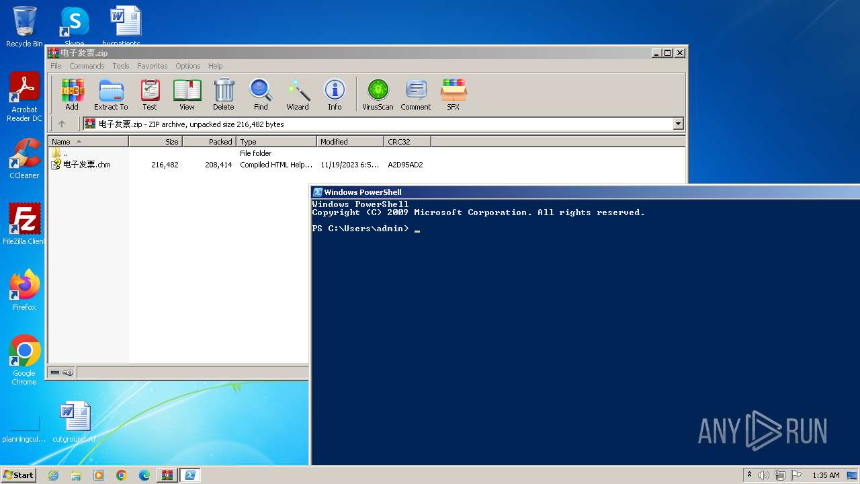Image resolution: width=860 pixels, height=484 pixels.
Task: Click the Windows PowerShell title bar icon
Action: (x=318, y=192)
